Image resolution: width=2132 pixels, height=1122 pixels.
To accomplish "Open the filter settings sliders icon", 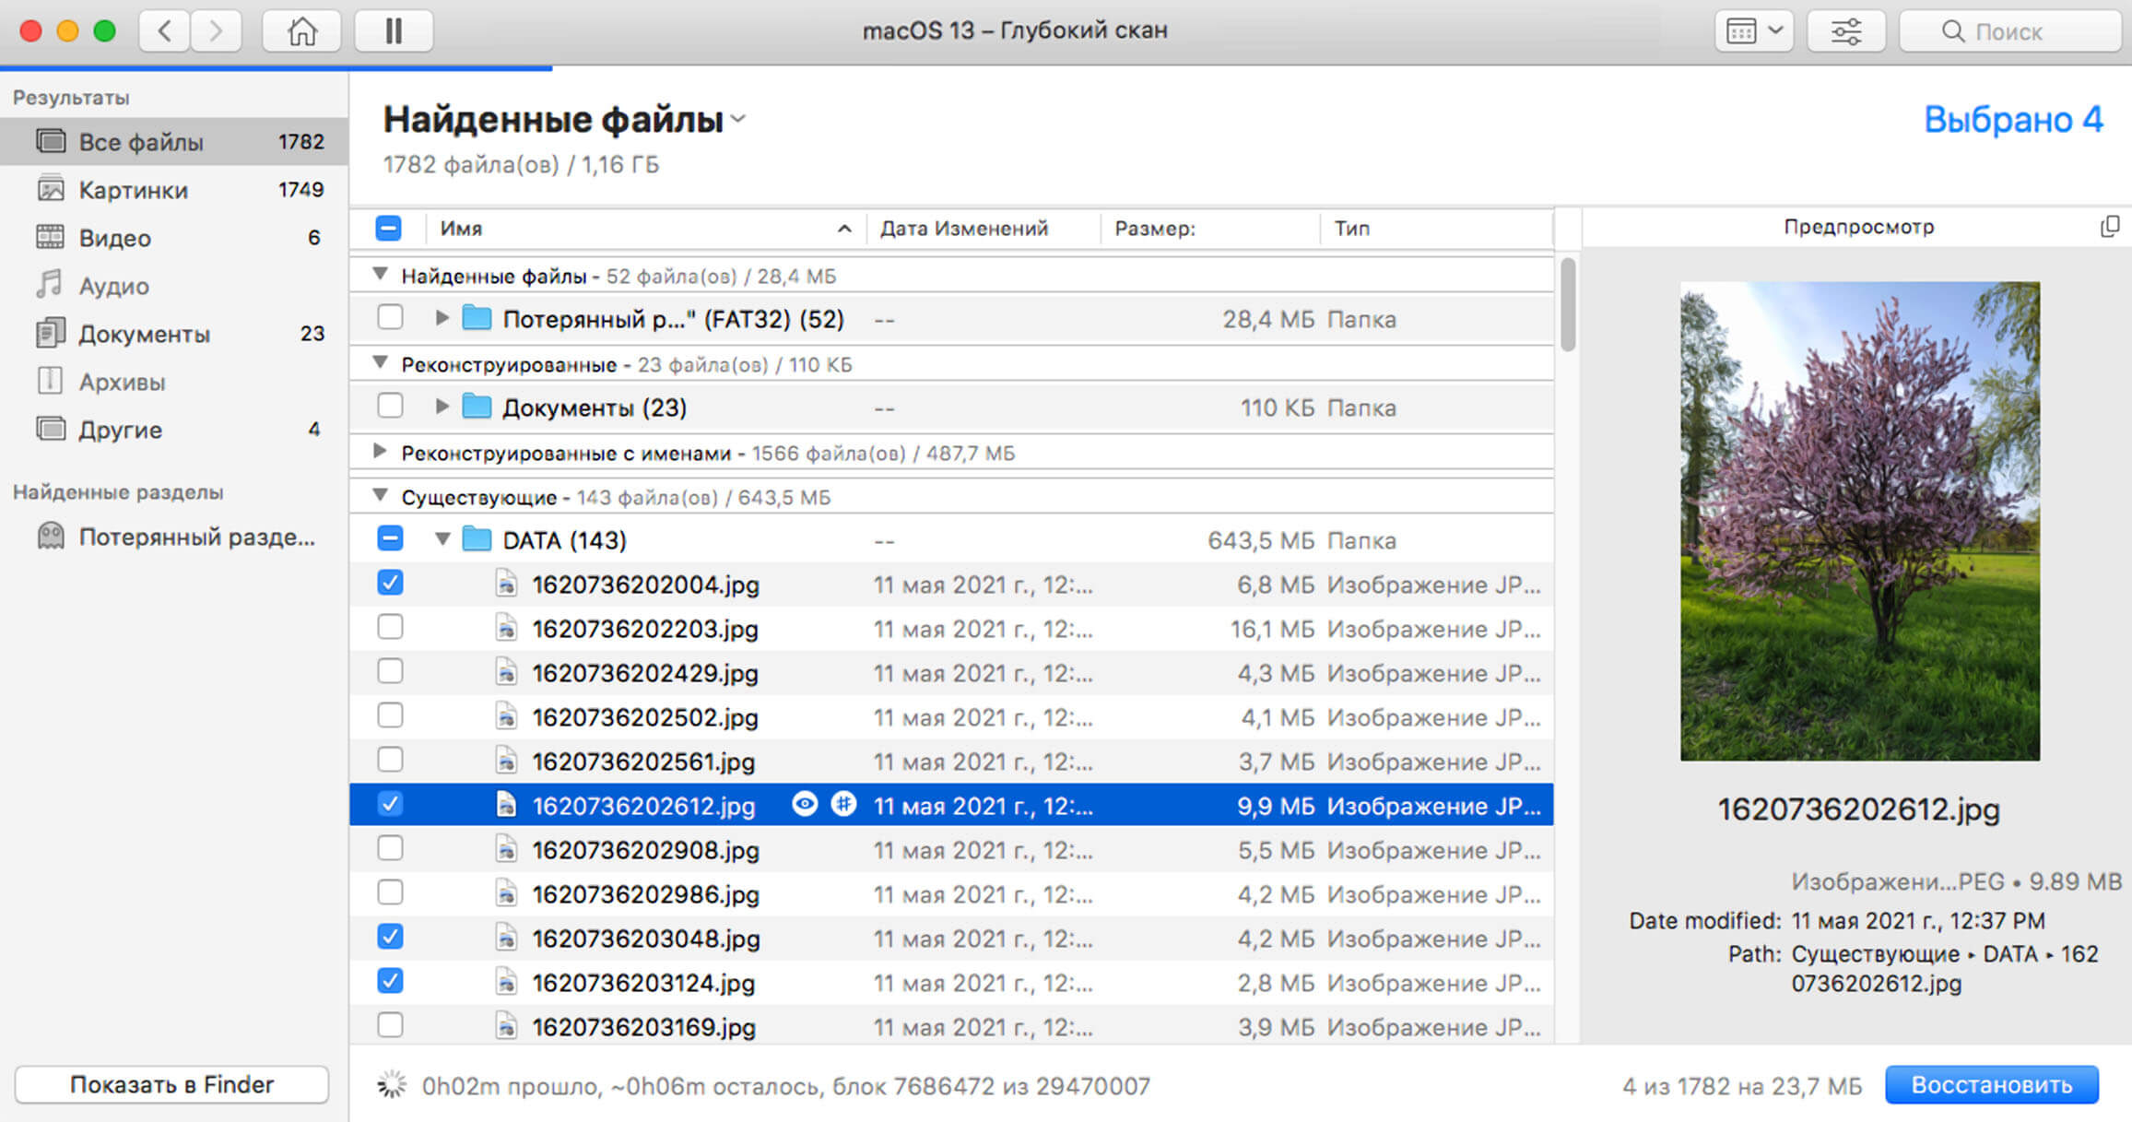I will click(1845, 31).
